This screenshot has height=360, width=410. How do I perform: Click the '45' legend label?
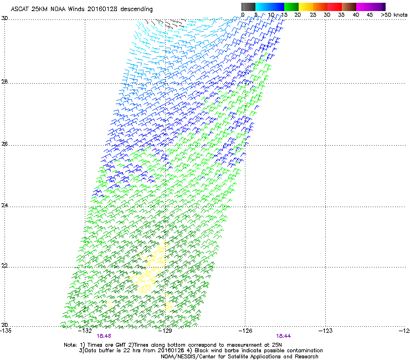pos(370,15)
